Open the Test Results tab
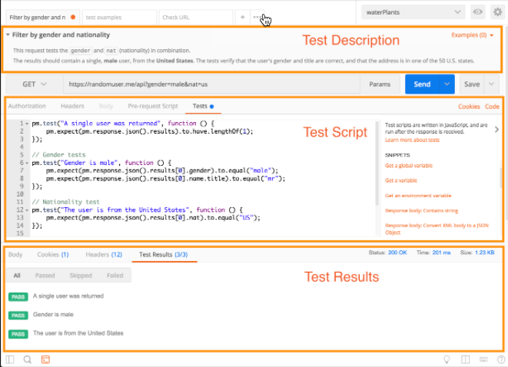 click(x=163, y=255)
